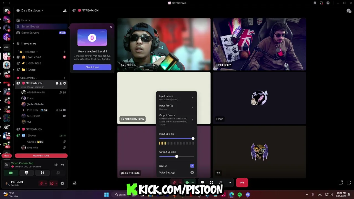Viewport: 354px width, 199px height.
Task: Open screen share button in voice panel
Action: tap(27, 173)
